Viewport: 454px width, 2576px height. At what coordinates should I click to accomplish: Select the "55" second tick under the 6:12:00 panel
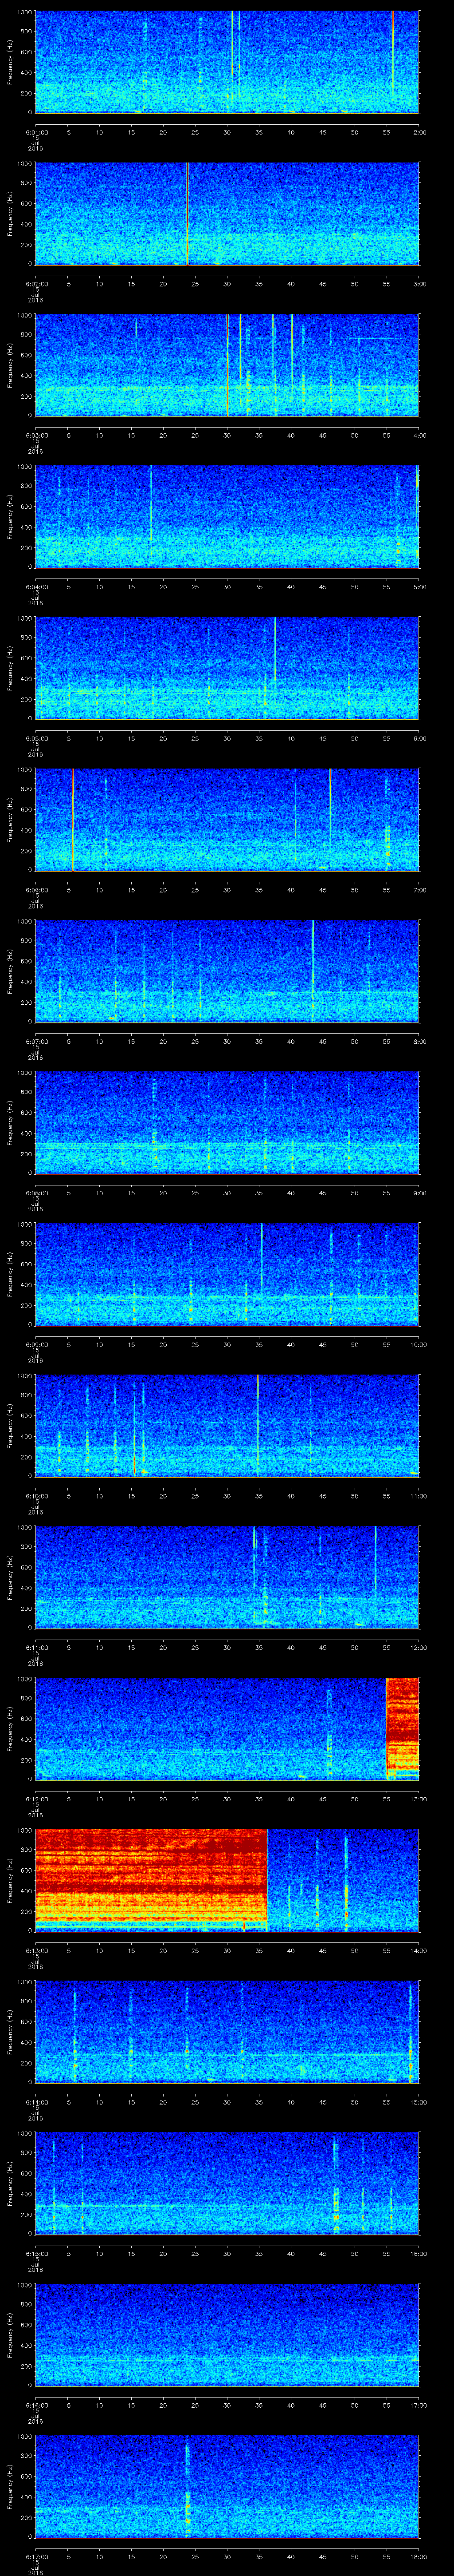click(x=387, y=1799)
